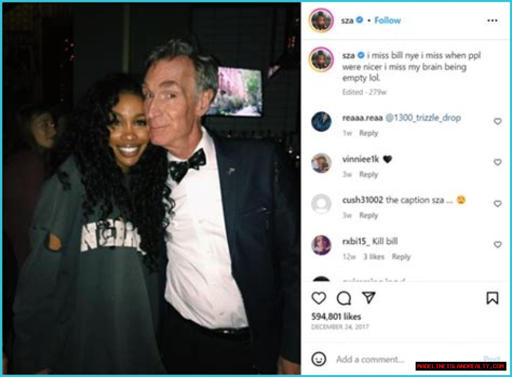Open sza profile picture in header
This screenshot has height=377, width=512.
coord(321,20)
